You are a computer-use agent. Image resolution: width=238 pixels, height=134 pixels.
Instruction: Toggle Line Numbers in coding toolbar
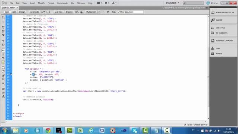point(3,51)
